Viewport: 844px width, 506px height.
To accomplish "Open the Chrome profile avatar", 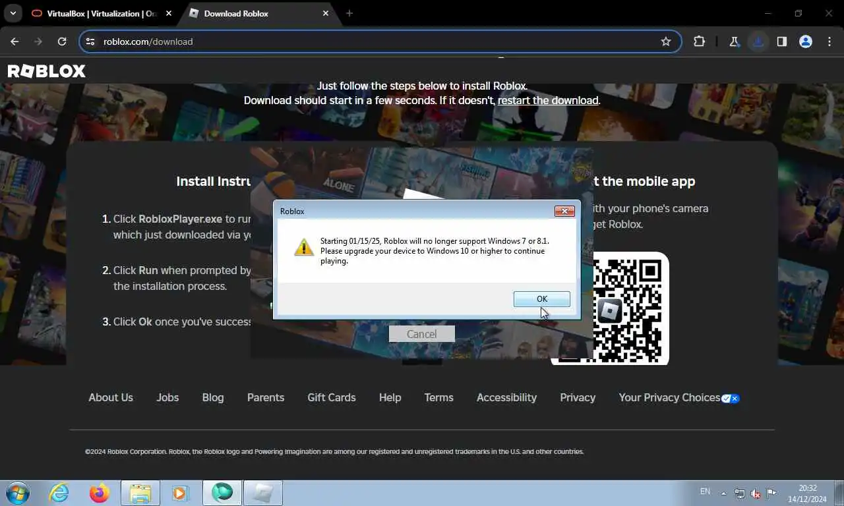I will click(x=805, y=42).
